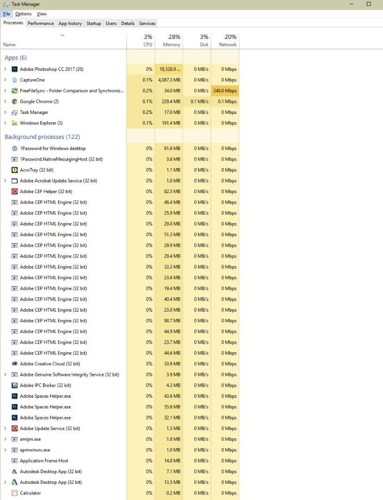Click the 1Password.NativeMessagingHost icon

coord(14,159)
